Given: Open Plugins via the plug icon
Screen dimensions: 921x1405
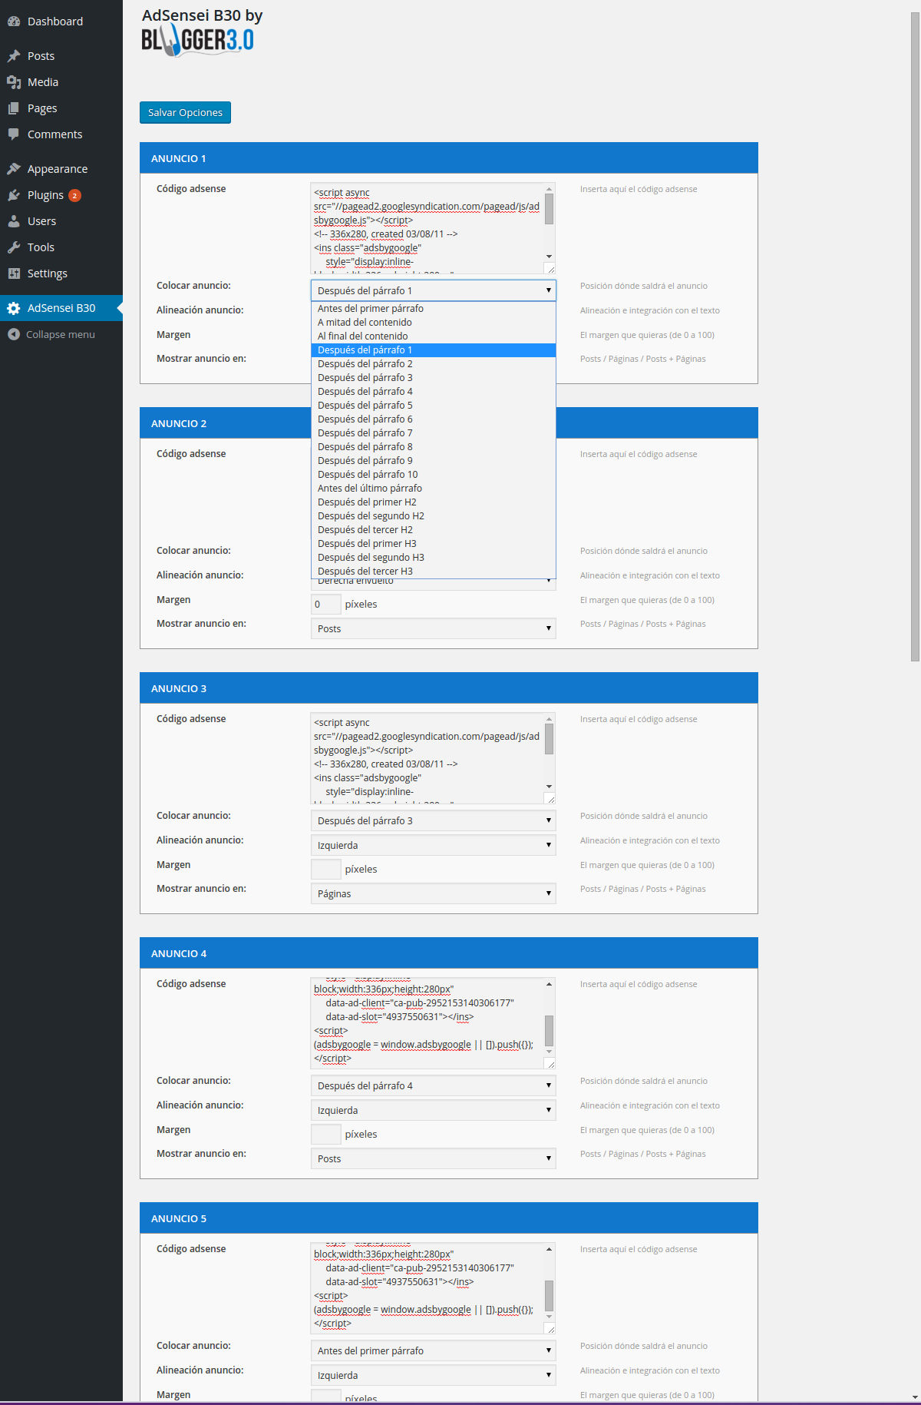Looking at the screenshot, I should [x=14, y=195].
